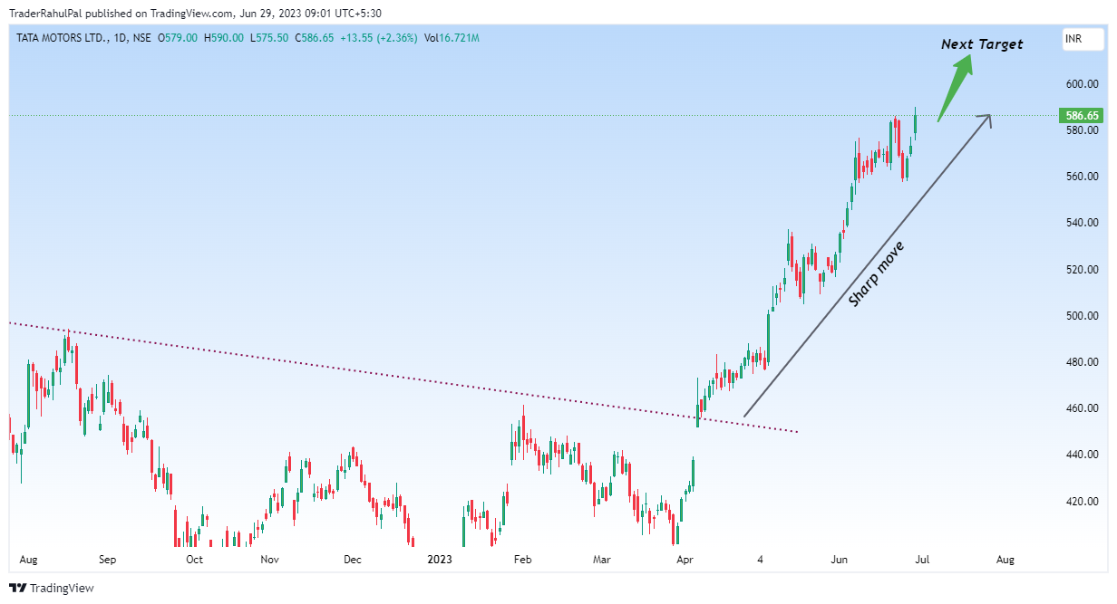Click the Jul label on time axis
Image resolution: width=1117 pixels, height=604 pixels.
click(x=921, y=560)
